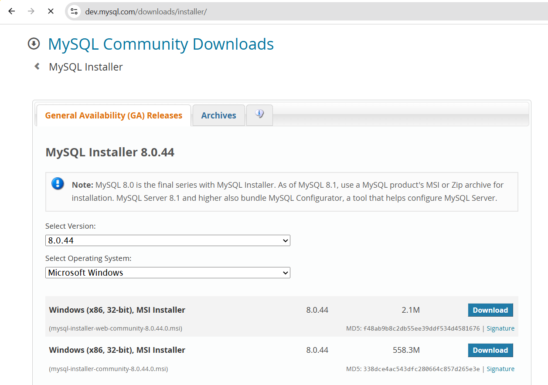Download the 558.3M full installer
Image resolution: width=548 pixels, height=385 pixels.
490,350
